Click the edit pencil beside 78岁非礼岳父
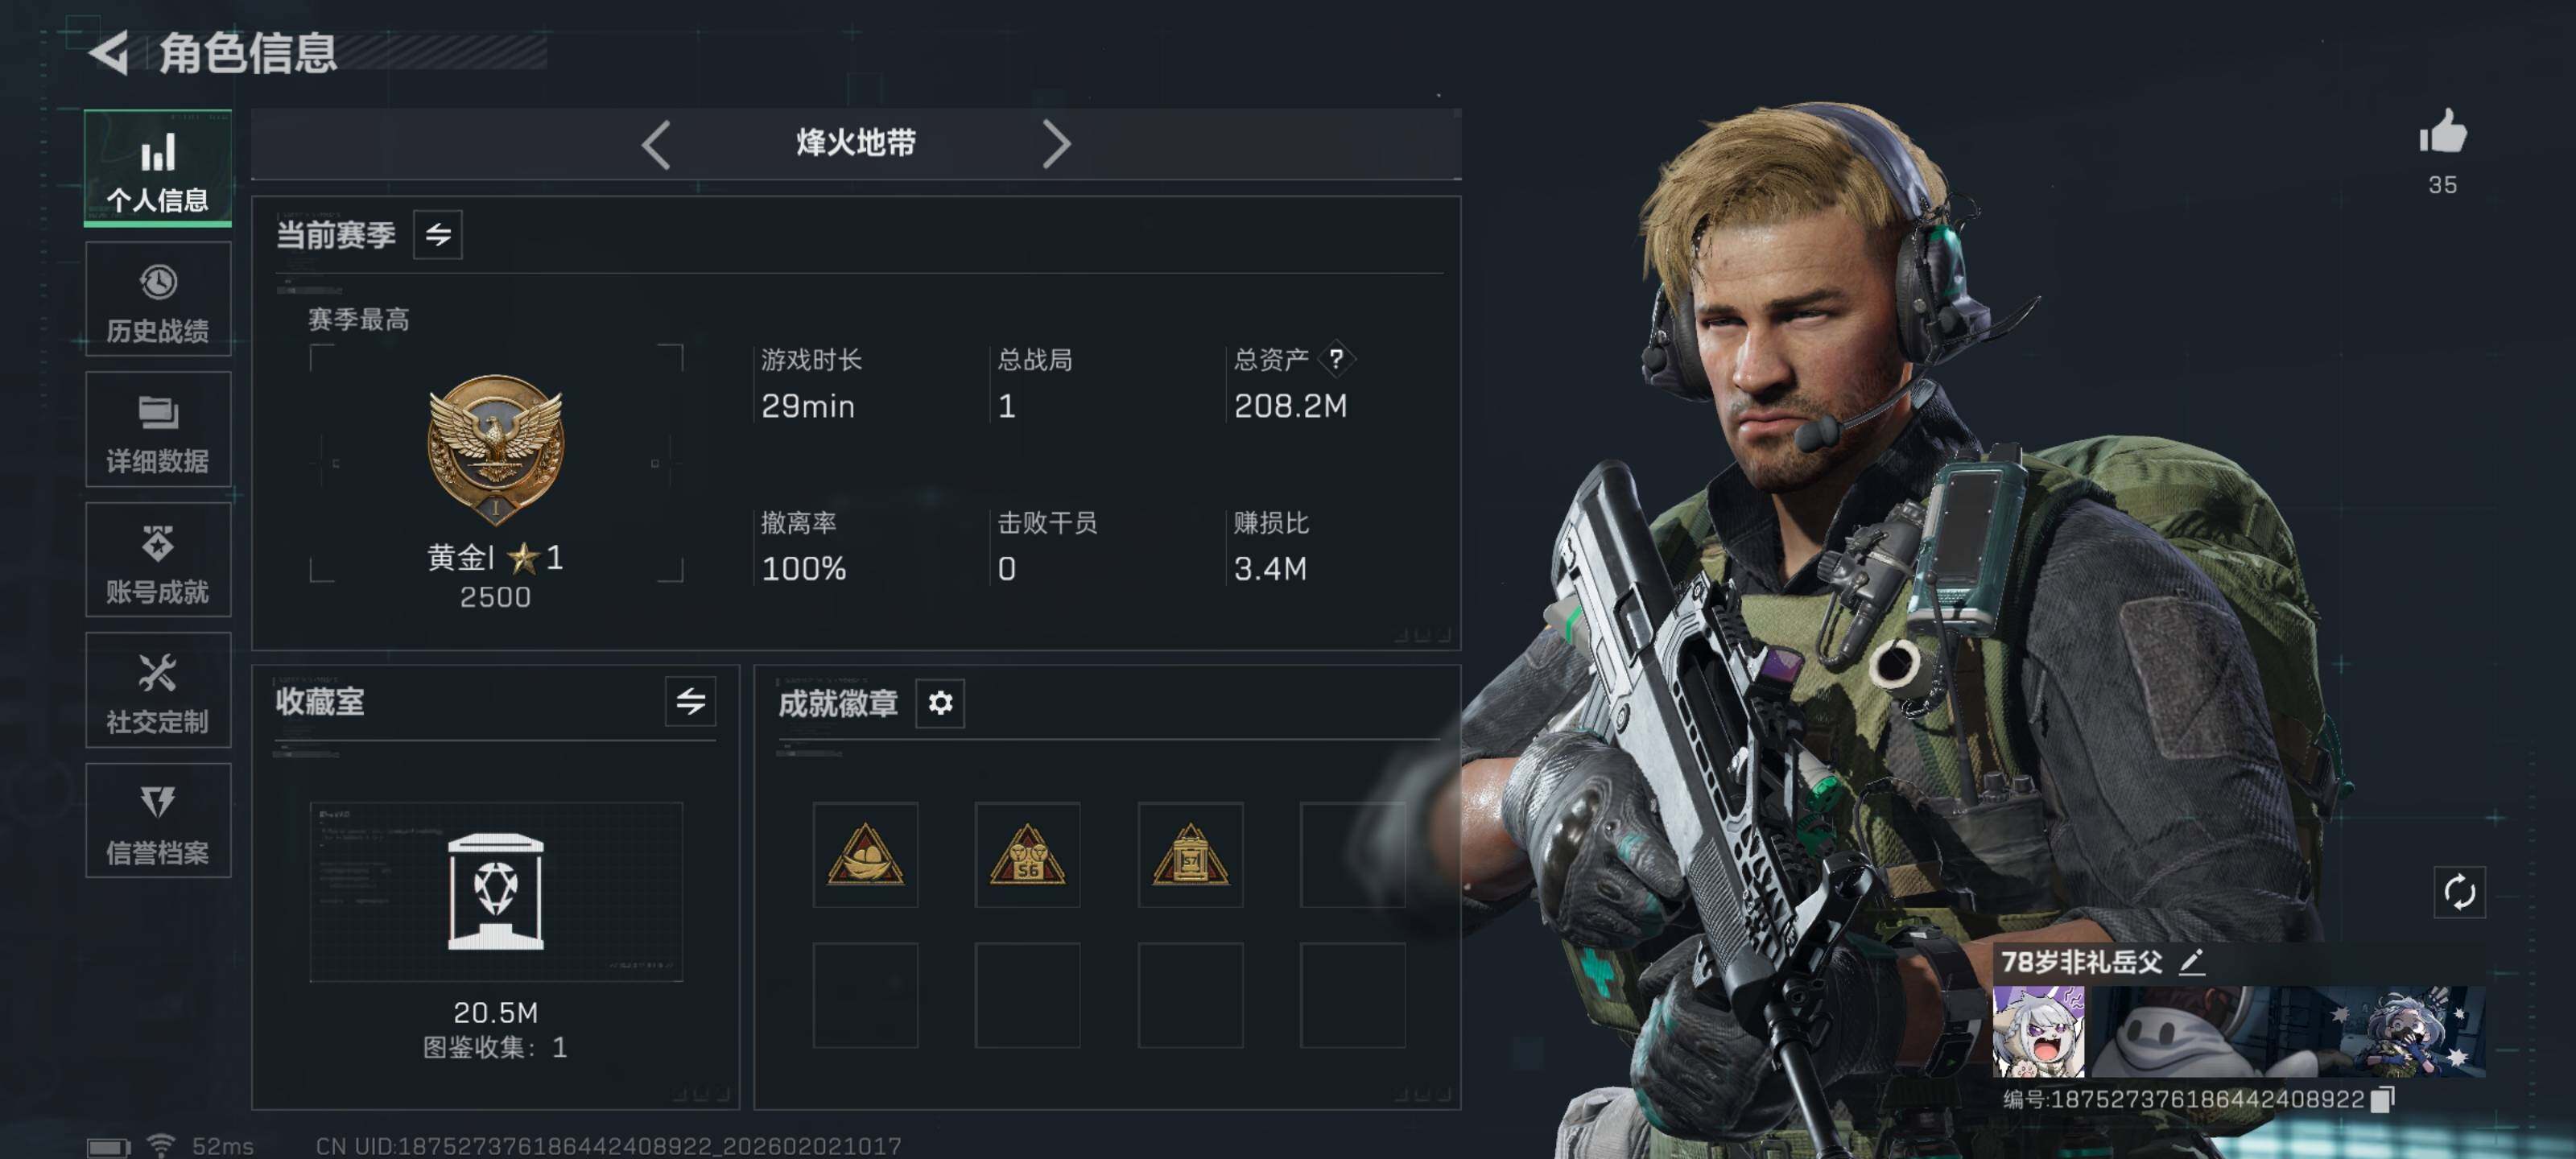Viewport: 2576px width, 1159px height. coord(2192,962)
